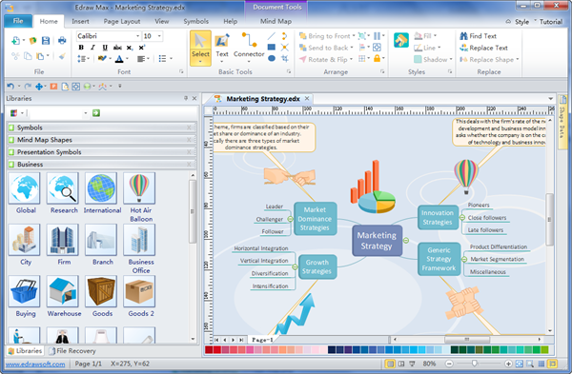Open the Calibri font name dropdown
This screenshot has width=572, height=374.
click(x=138, y=36)
